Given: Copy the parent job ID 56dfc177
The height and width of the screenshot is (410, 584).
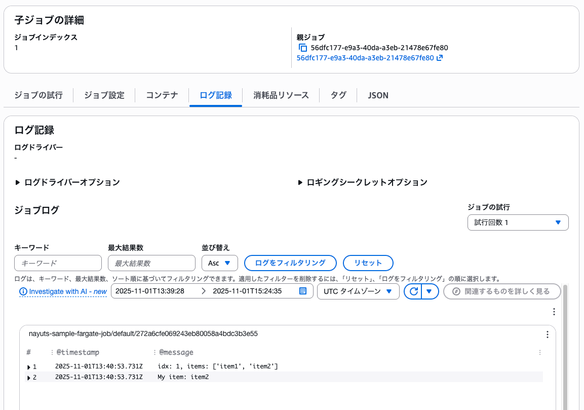Looking at the screenshot, I should (x=302, y=47).
